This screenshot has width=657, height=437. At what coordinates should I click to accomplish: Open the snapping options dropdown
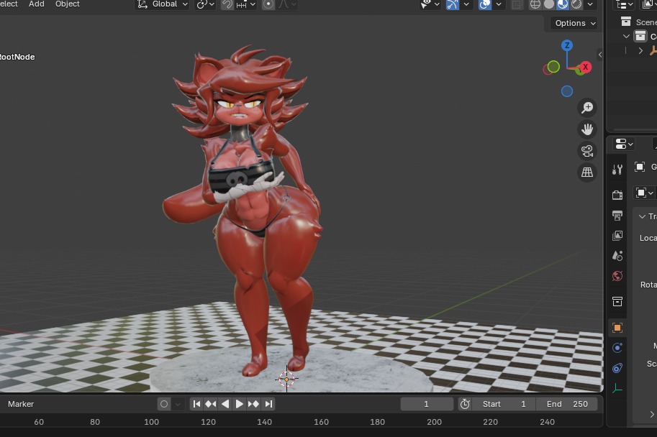246,4
